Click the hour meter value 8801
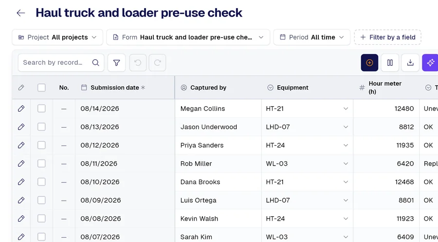Viewport: 438px width, 242px height. coord(406,200)
